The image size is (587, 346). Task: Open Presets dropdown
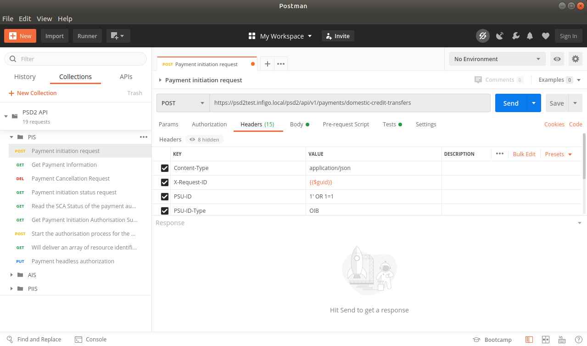[x=559, y=154]
